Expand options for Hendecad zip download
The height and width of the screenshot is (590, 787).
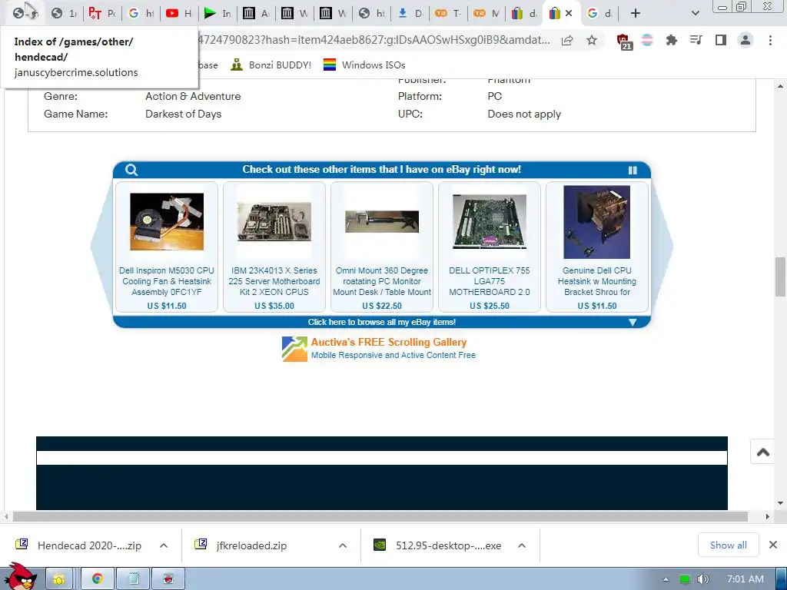coord(164,545)
